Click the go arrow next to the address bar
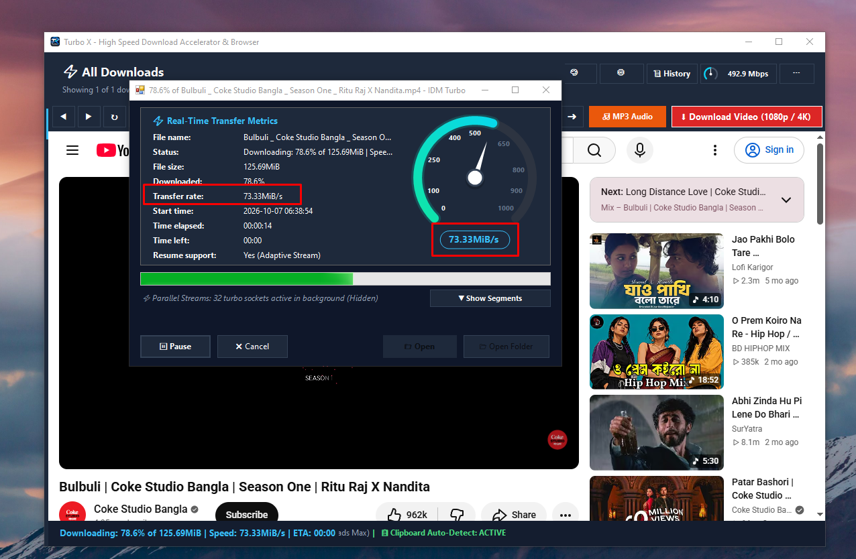 (572, 117)
